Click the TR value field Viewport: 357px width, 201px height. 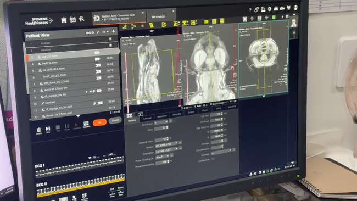click(x=216, y=131)
